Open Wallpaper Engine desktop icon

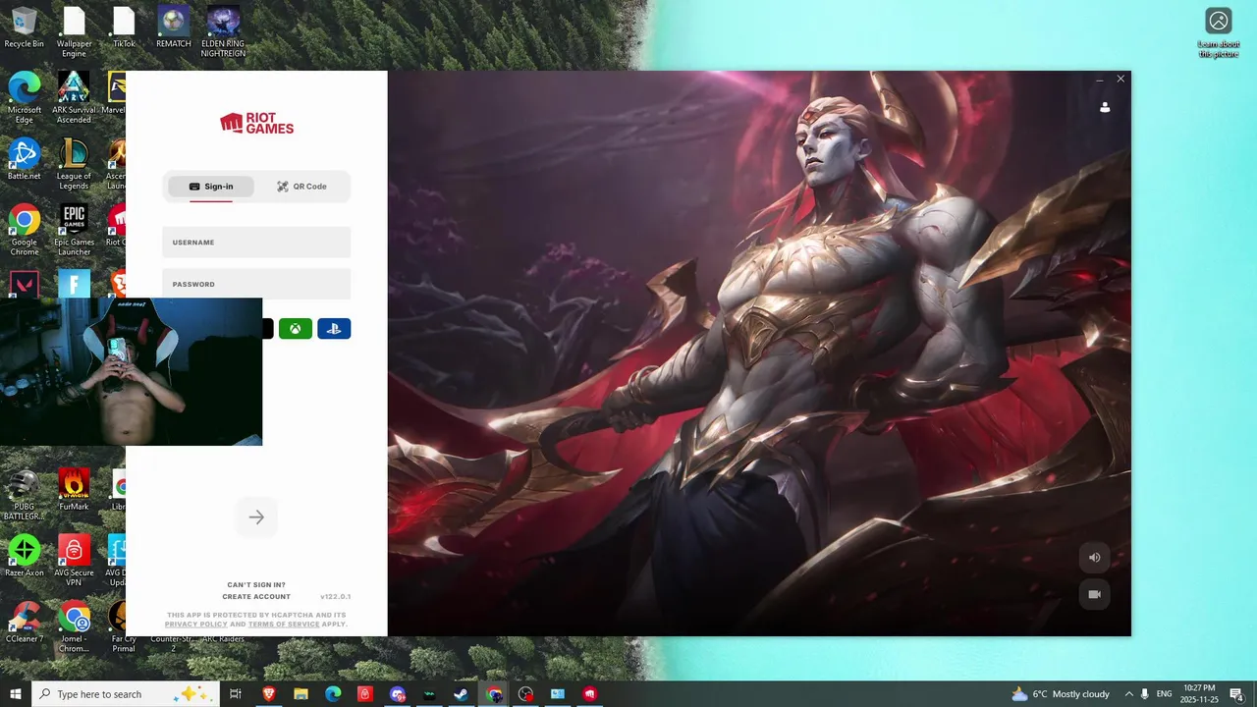74,32
